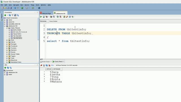Viewport: 181px width, 102px height.
Task: Switch to the Script Output tab
Action: pyautogui.click(x=46, y=62)
